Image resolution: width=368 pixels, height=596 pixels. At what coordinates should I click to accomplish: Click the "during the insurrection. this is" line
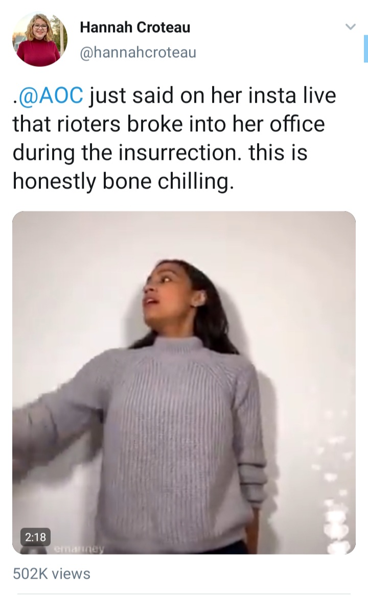[160, 153]
